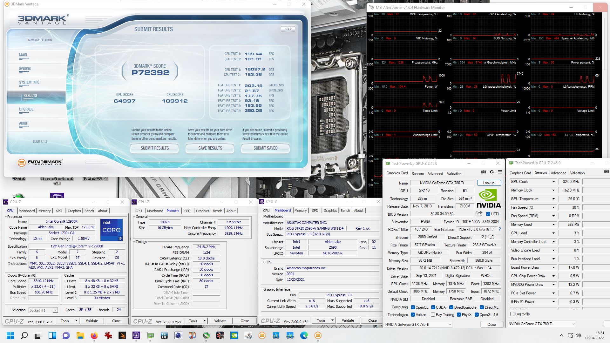Select Options in the 3DMark Vantage sidebar
Viewport: 610px width, 343px height.
pos(25,69)
